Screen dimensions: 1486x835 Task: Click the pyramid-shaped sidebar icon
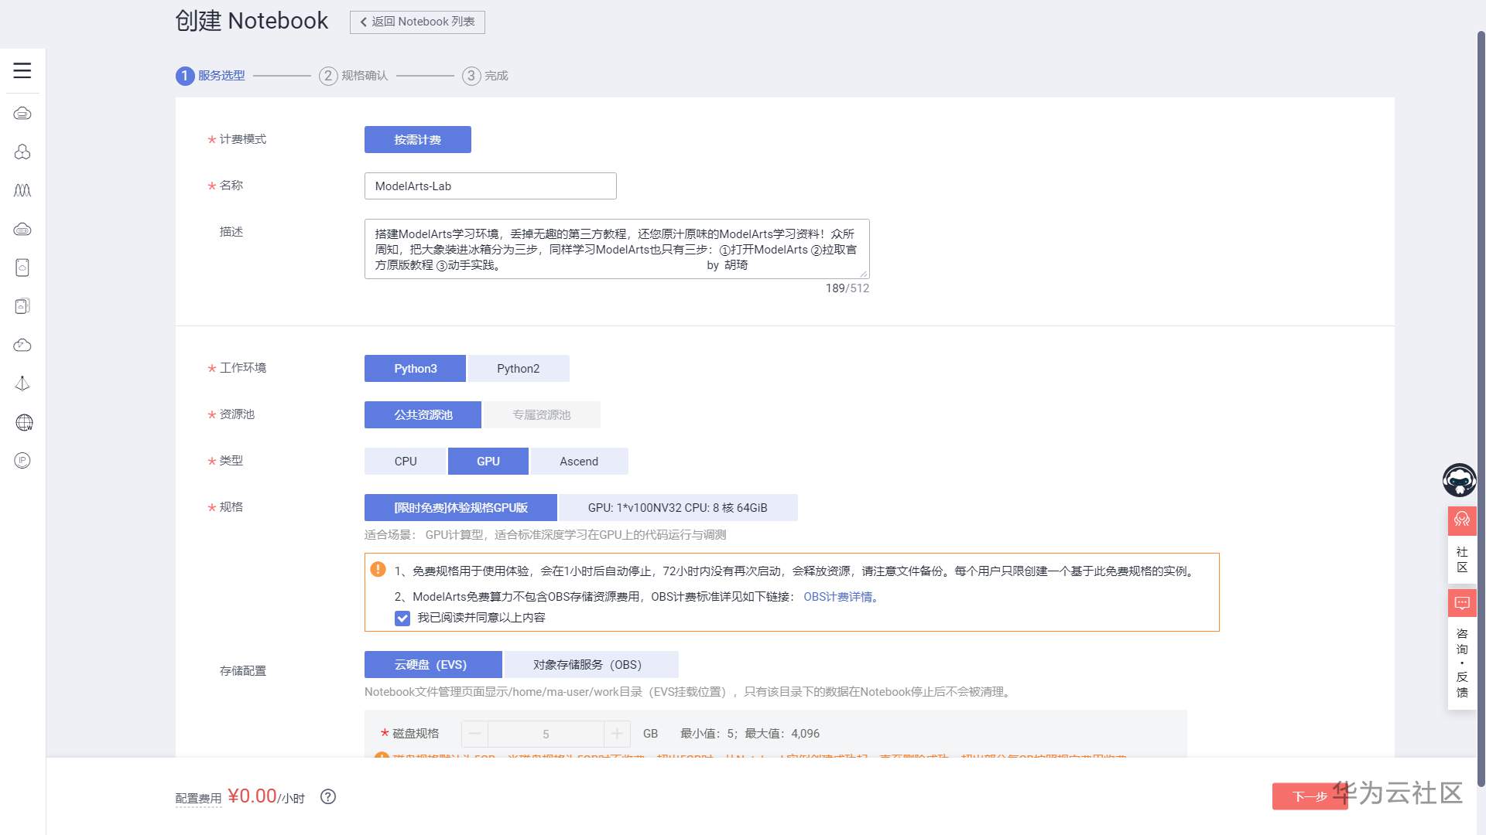pyautogui.click(x=22, y=383)
